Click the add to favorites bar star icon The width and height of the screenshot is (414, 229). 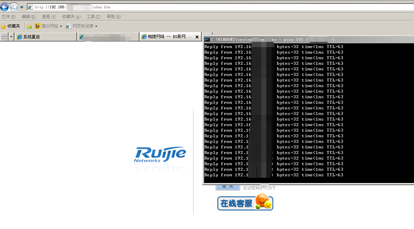(29, 26)
